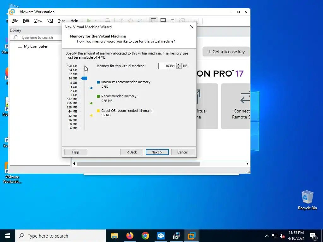
Task: Increase memory with the up spinner arrow
Action: (179, 64)
